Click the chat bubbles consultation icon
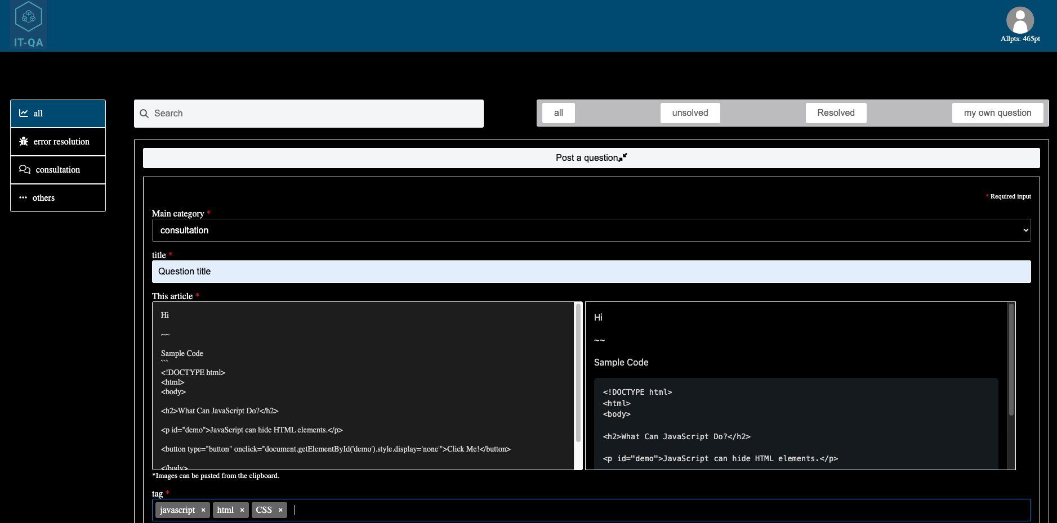This screenshot has width=1057, height=523. [25, 170]
